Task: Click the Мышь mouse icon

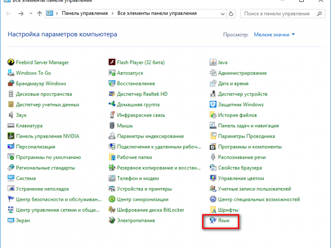Action: [112, 126]
